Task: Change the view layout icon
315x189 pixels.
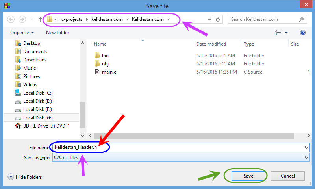Action: tap(278, 33)
